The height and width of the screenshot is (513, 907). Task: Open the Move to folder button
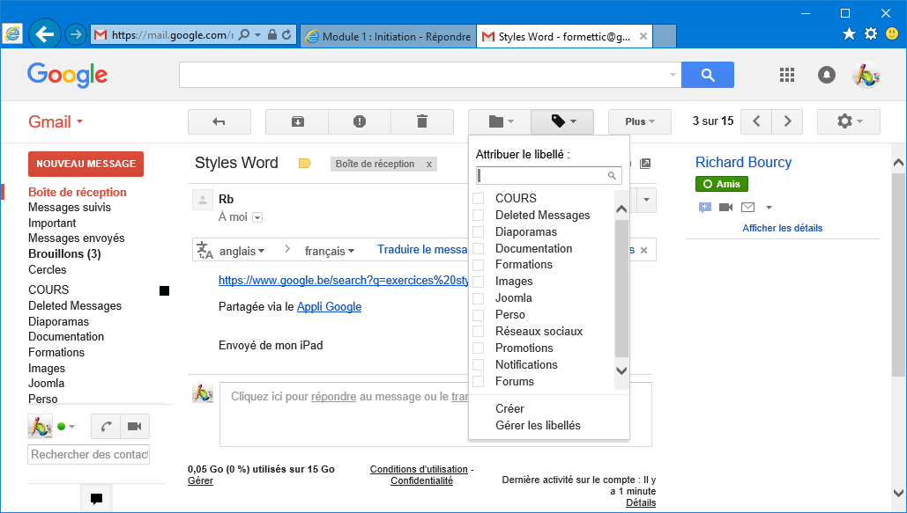point(500,122)
